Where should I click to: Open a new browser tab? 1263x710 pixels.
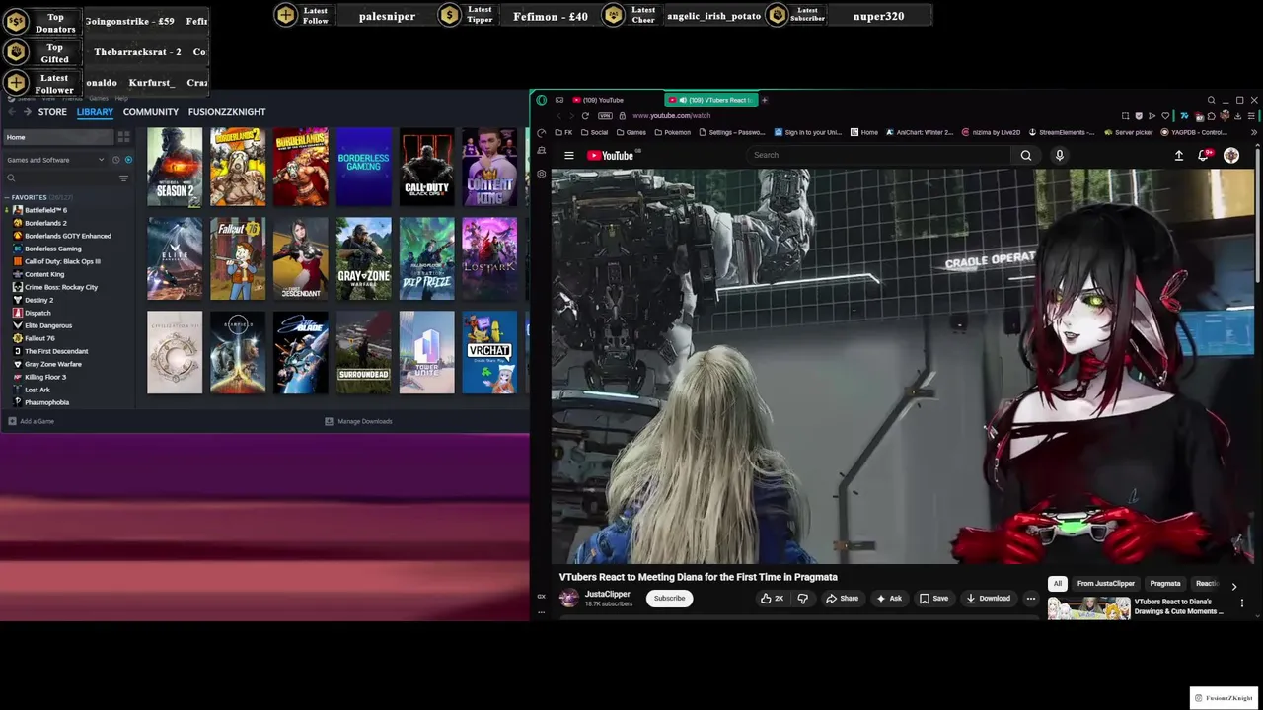[x=764, y=100]
